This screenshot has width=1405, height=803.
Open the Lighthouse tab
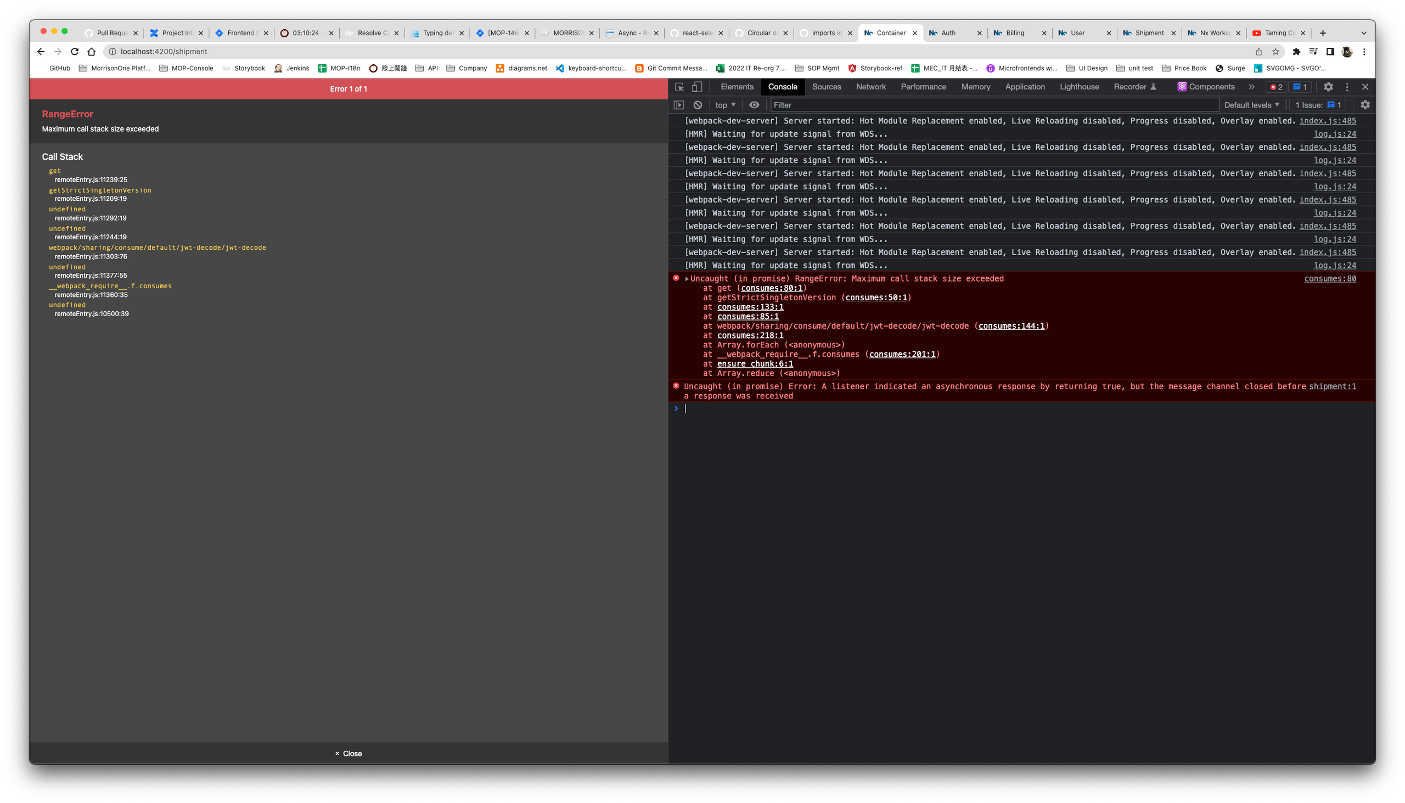(x=1078, y=87)
